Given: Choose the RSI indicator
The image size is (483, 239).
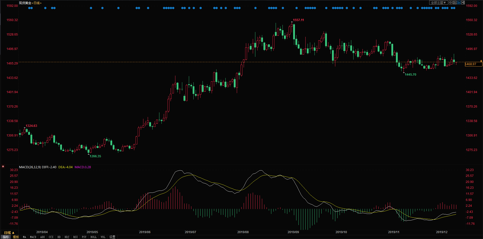Looking at the screenshot, I should (x=75, y=237).
